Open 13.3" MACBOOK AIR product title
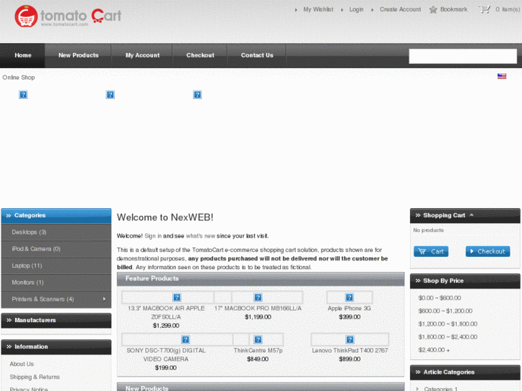 coord(166,313)
